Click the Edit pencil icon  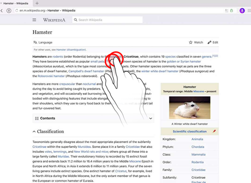[x=209, y=42]
